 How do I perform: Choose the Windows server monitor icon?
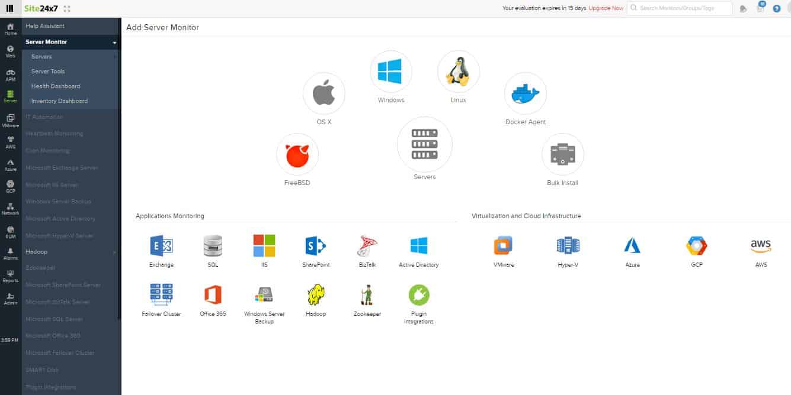coord(390,72)
